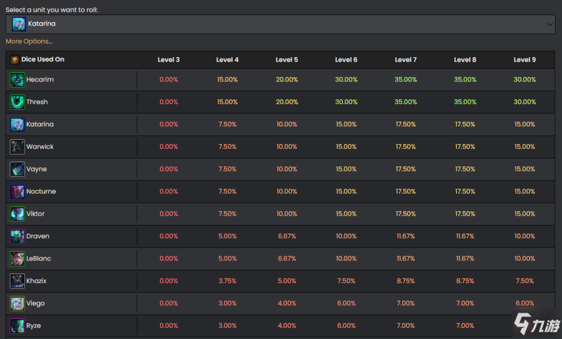Click the LeBlanc champion portrait
Image resolution: width=562 pixels, height=339 pixels.
click(17, 259)
